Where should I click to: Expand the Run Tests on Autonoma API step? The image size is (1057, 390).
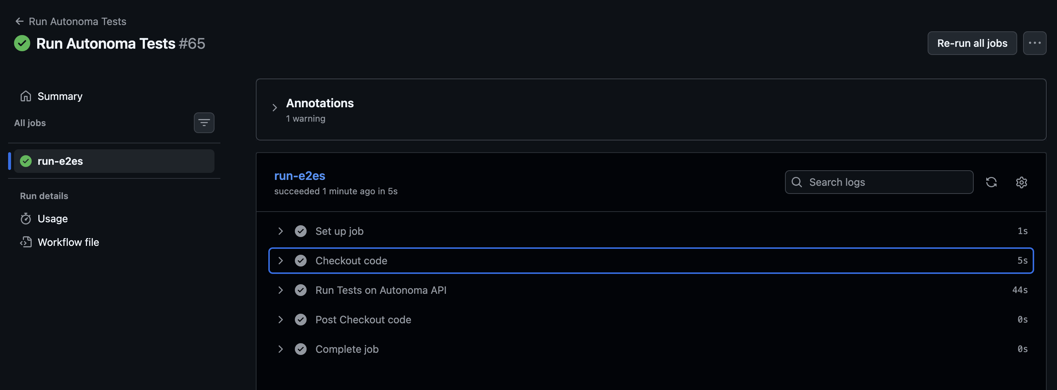point(281,290)
